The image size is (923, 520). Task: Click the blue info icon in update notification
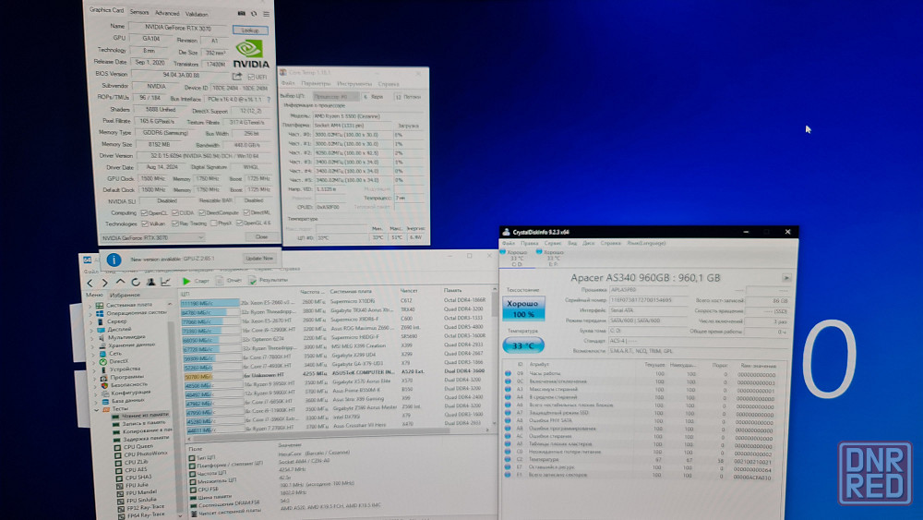click(x=114, y=260)
